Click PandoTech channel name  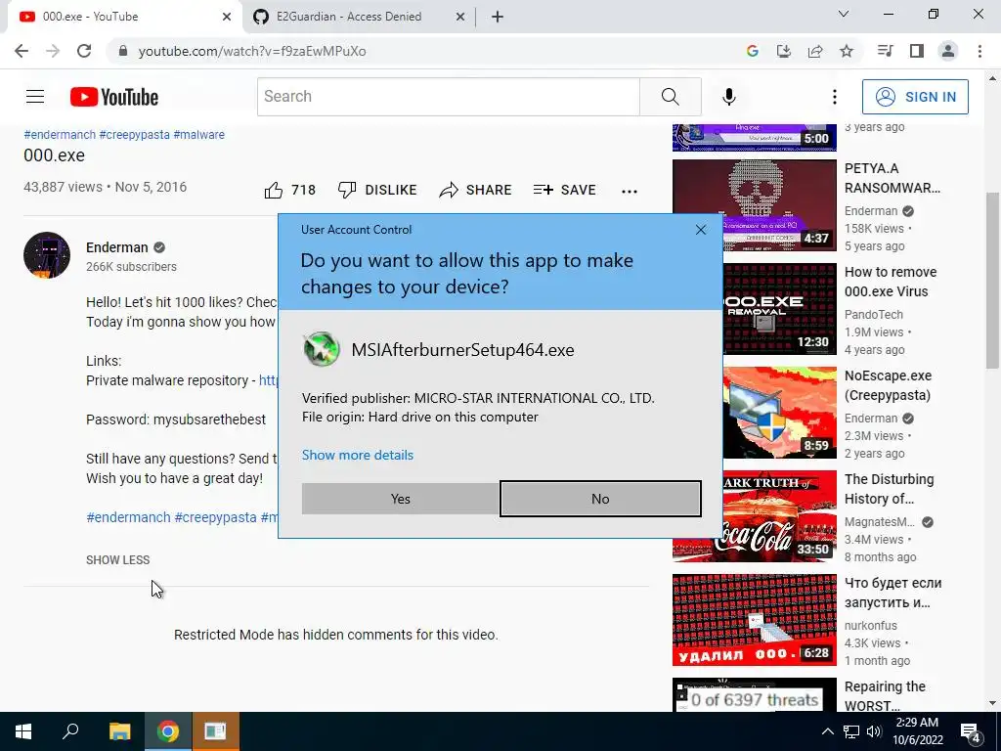[873, 315]
